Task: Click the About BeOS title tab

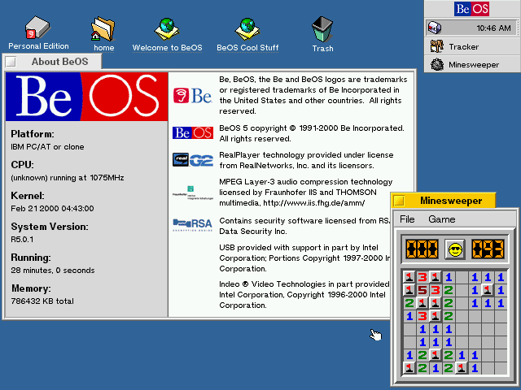Action: coord(59,62)
